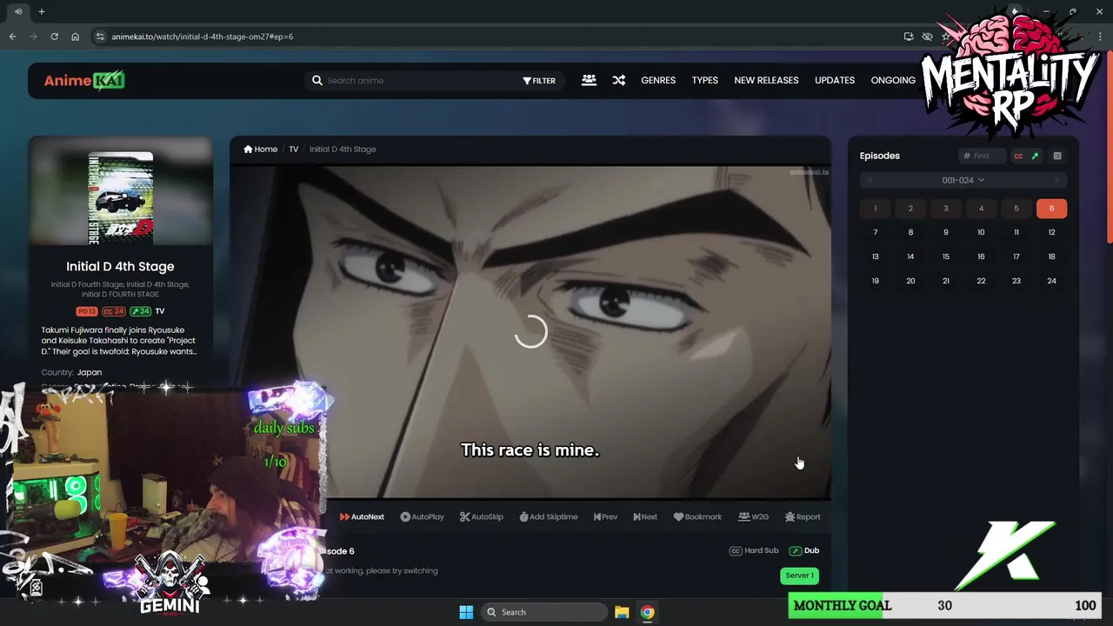Toggle the episode list layout icon

point(1057,156)
